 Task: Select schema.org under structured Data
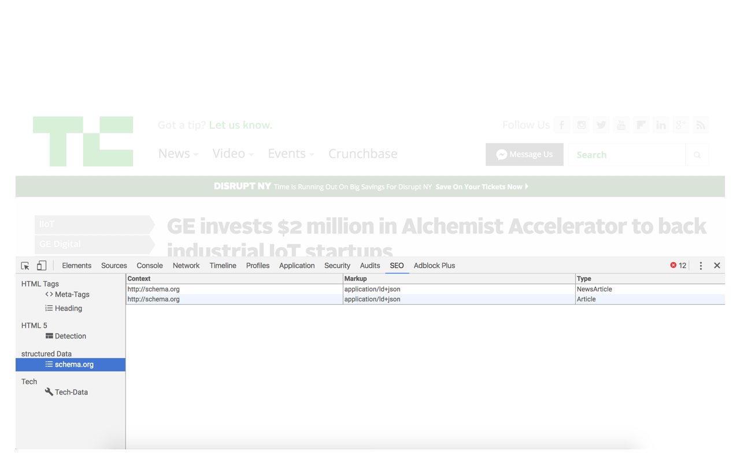71,364
